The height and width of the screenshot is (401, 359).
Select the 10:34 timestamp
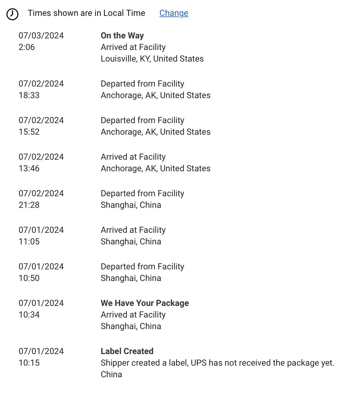pos(29,315)
